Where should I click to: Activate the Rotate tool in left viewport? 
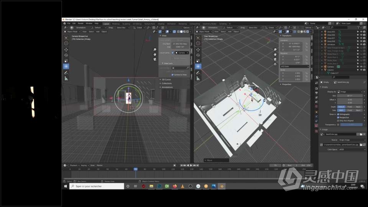tap(66, 55)
